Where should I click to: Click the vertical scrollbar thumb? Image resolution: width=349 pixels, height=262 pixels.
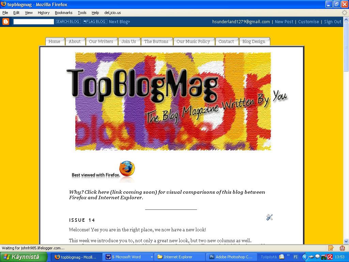pyautogui.click(x=346, y=47)
